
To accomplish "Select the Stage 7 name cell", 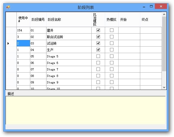I will tap(69, 69).
